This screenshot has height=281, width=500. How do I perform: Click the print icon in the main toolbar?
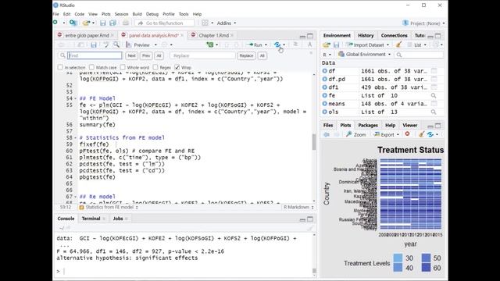[x=126, y=23]
